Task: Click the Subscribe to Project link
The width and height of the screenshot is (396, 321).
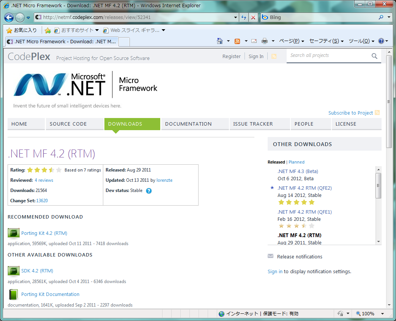Action: click(x=350, y=113)
